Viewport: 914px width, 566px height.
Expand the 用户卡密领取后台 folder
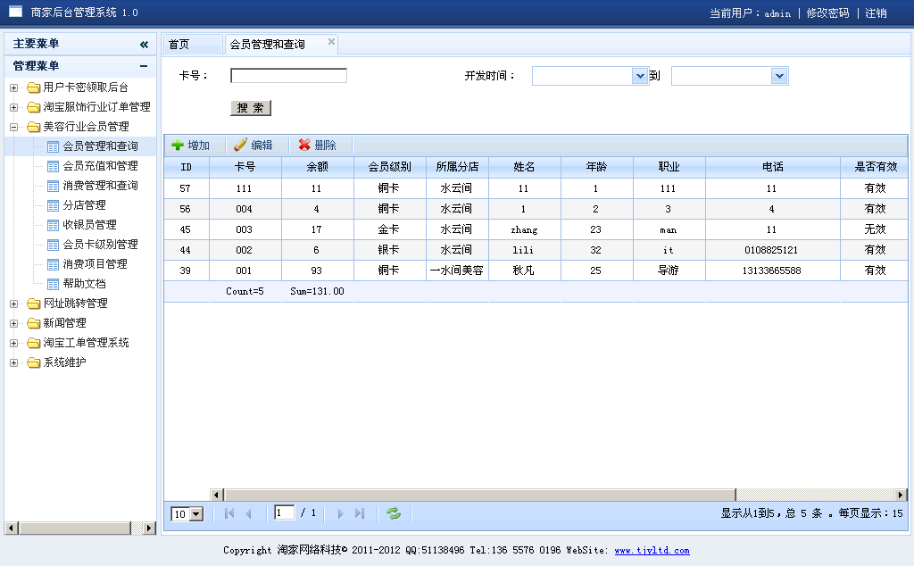pos(13,87)
